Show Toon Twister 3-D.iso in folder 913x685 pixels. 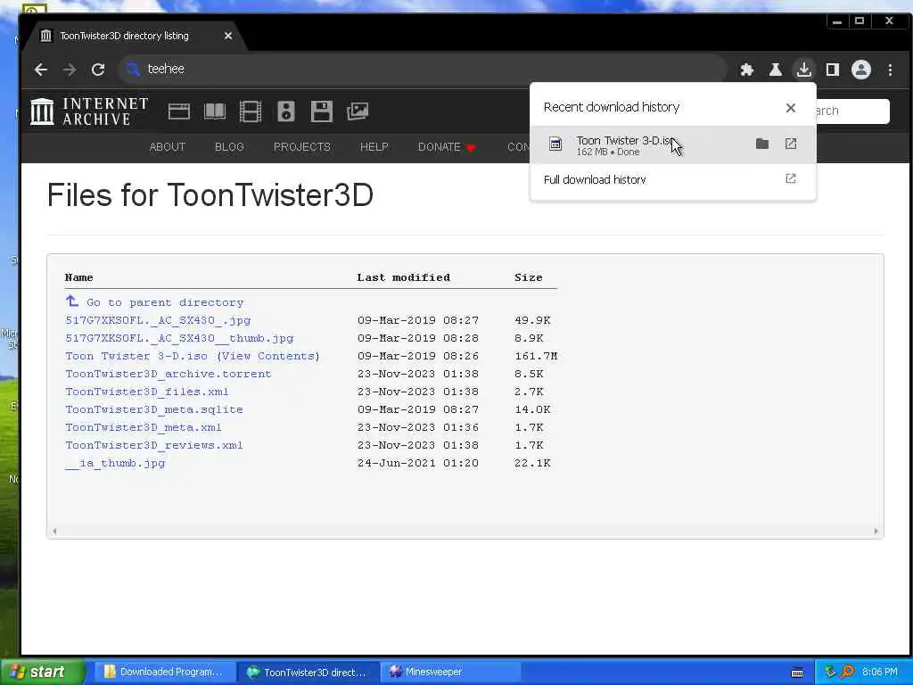click(762, 144)
